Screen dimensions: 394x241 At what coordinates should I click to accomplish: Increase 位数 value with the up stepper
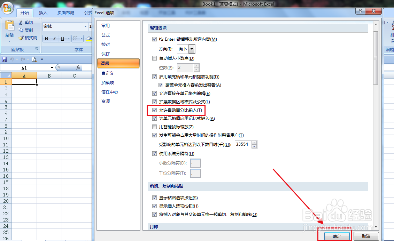click(x=196, y=66)
